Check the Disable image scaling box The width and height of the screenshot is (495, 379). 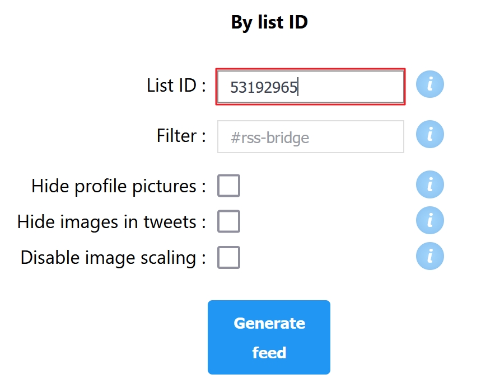[x=228, y=257]
